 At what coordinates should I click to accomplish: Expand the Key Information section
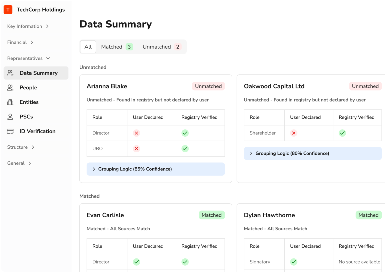(x=28, y=26)
